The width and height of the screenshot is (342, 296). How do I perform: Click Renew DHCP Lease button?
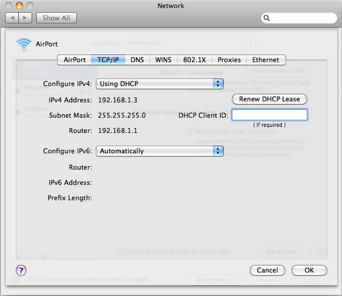click(x=269, y=99)
